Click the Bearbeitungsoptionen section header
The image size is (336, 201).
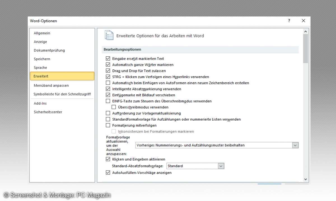[x=200, y=49]
